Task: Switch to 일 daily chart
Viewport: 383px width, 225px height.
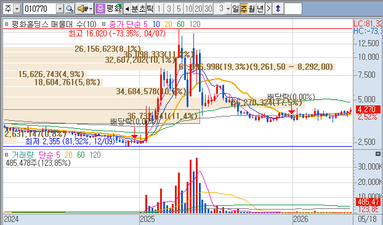Action: pyautogui.click(x=235, y=9)
